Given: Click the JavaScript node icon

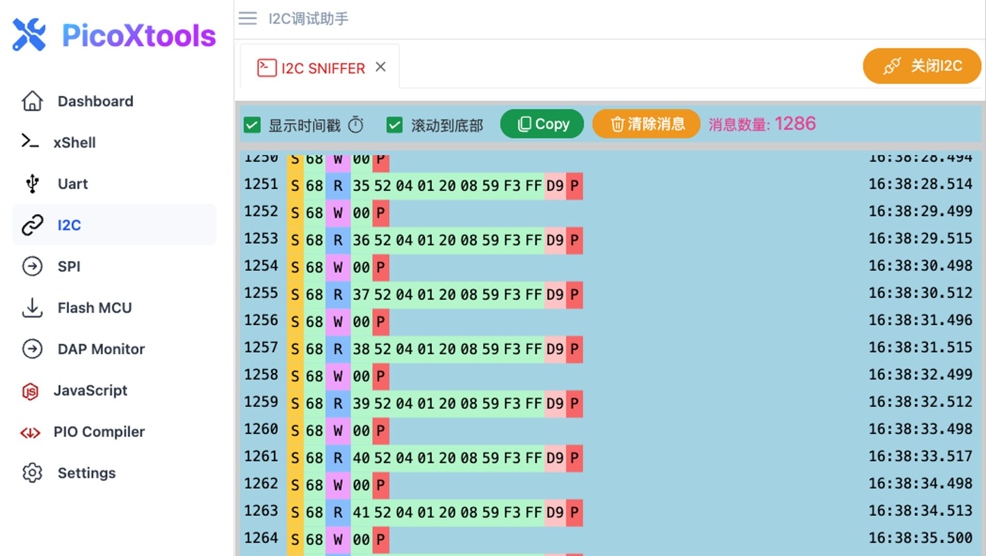Looking at the screenshot, I should click(30, 391).
